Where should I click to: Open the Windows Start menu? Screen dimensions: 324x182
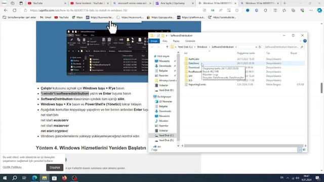(x=5, y=178)
